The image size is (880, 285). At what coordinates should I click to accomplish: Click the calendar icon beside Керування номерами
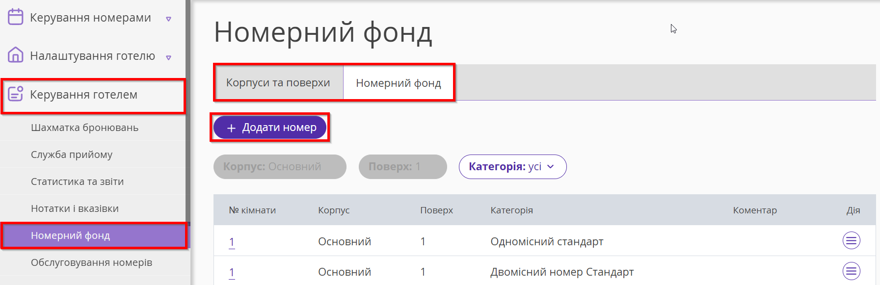tap(16, 17)
